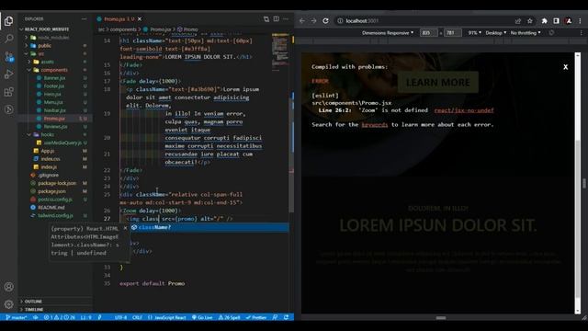Screen dimensions: 588x331
Task: Click the notifications bell in status bar
Action: (x=286, y=317)
